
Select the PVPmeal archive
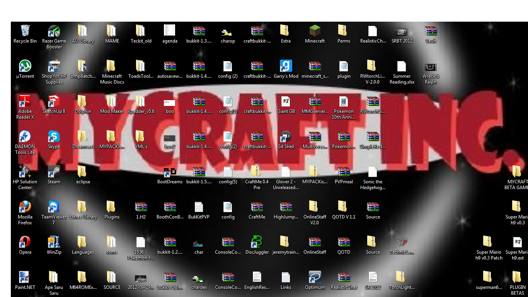(344, 172)
